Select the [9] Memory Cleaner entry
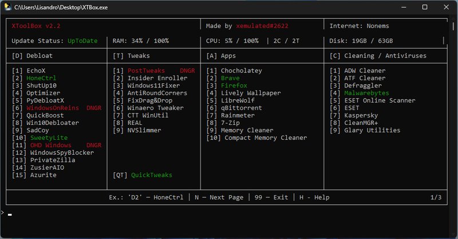The image size is (458, 239). pyautogui.click(x=239, y=130)
